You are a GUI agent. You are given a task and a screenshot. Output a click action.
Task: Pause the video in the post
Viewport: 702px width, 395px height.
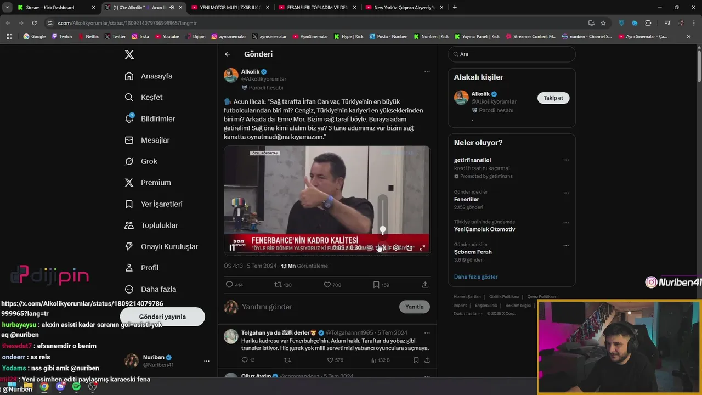point(232,247)
